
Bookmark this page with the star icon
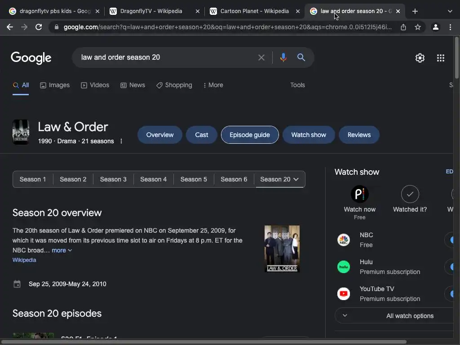[418, 27]
